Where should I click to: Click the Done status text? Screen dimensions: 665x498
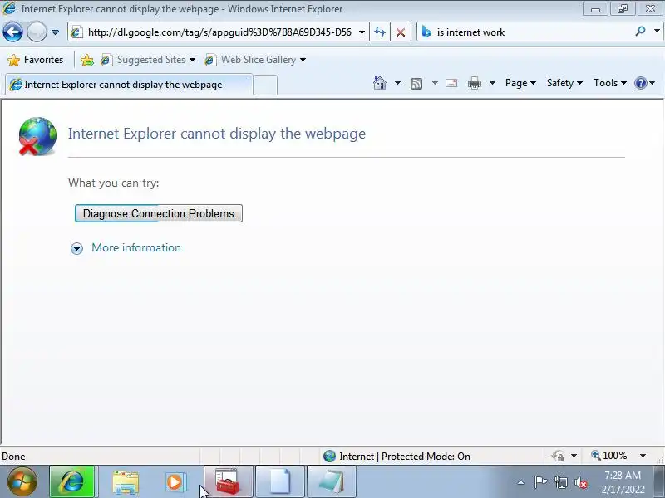point(13,456)
